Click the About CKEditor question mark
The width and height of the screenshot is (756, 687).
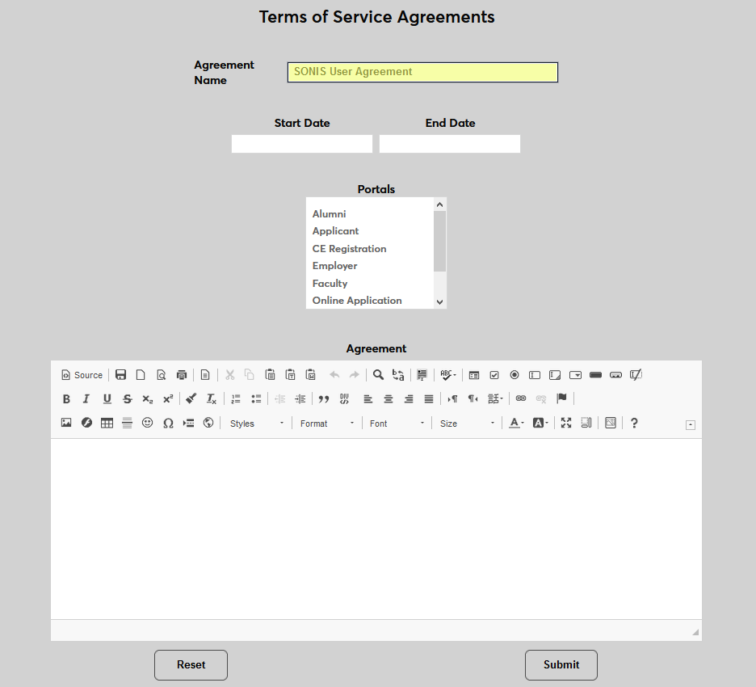[634, 423]
